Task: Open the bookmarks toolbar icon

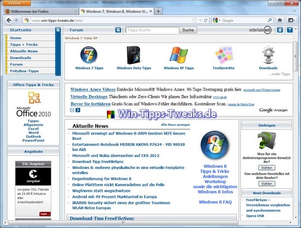Action: (291, 20)
